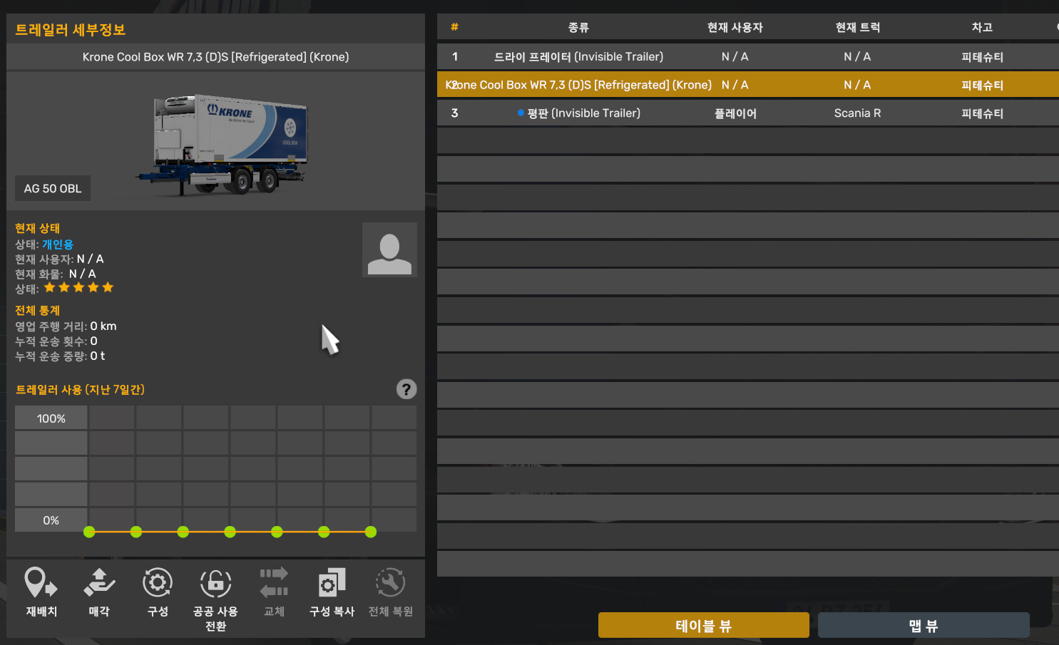The width and height of the screenshot is (1059, 645).
Task: Click 피테슈티 garage in row 3
Action: pyautogui.click(x=982, y=113)
